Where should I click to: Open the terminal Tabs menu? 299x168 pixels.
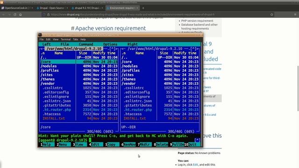coord(76,39)
